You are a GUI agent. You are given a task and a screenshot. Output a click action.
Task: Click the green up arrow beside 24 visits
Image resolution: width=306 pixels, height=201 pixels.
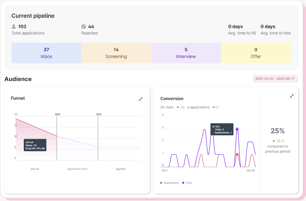pos(178,107)
